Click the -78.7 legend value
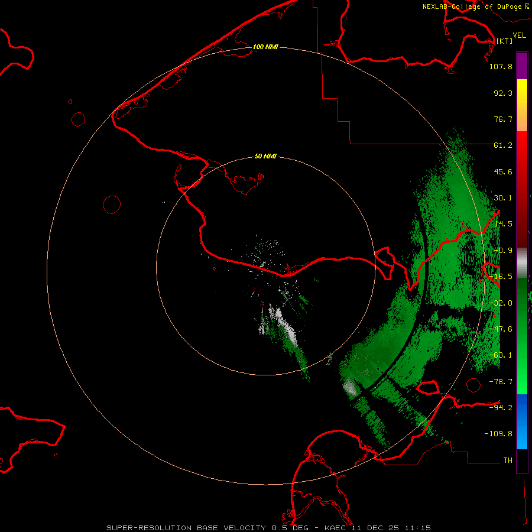 [501, 382]
